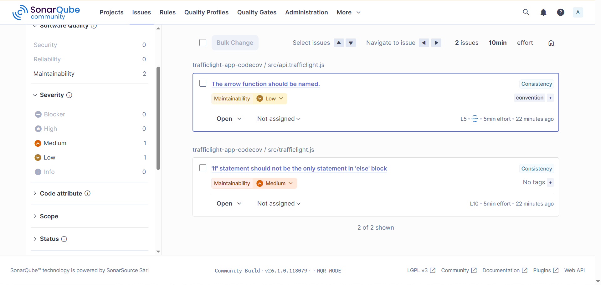601x285 pixels.
Task: Open the Quality Gates menu item
Action: coord(257,12)
